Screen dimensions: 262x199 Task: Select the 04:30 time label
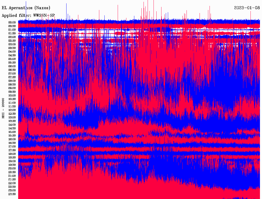tap(12, 55)
